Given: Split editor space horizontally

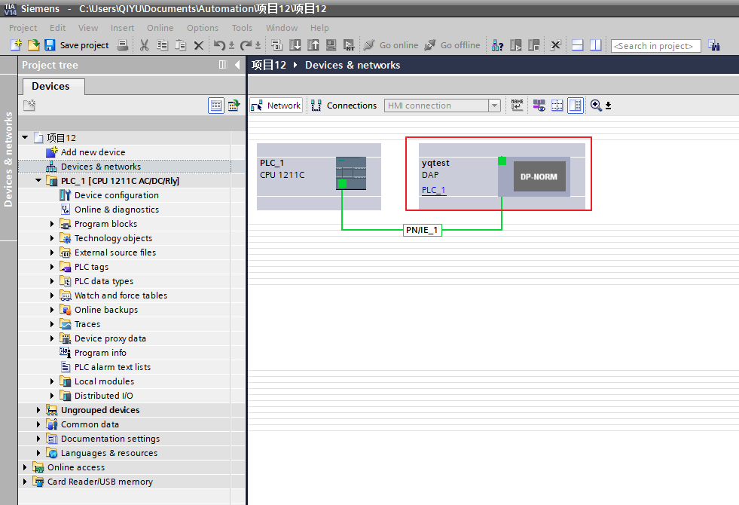Looking at the screenshot, I should (577, 45).
